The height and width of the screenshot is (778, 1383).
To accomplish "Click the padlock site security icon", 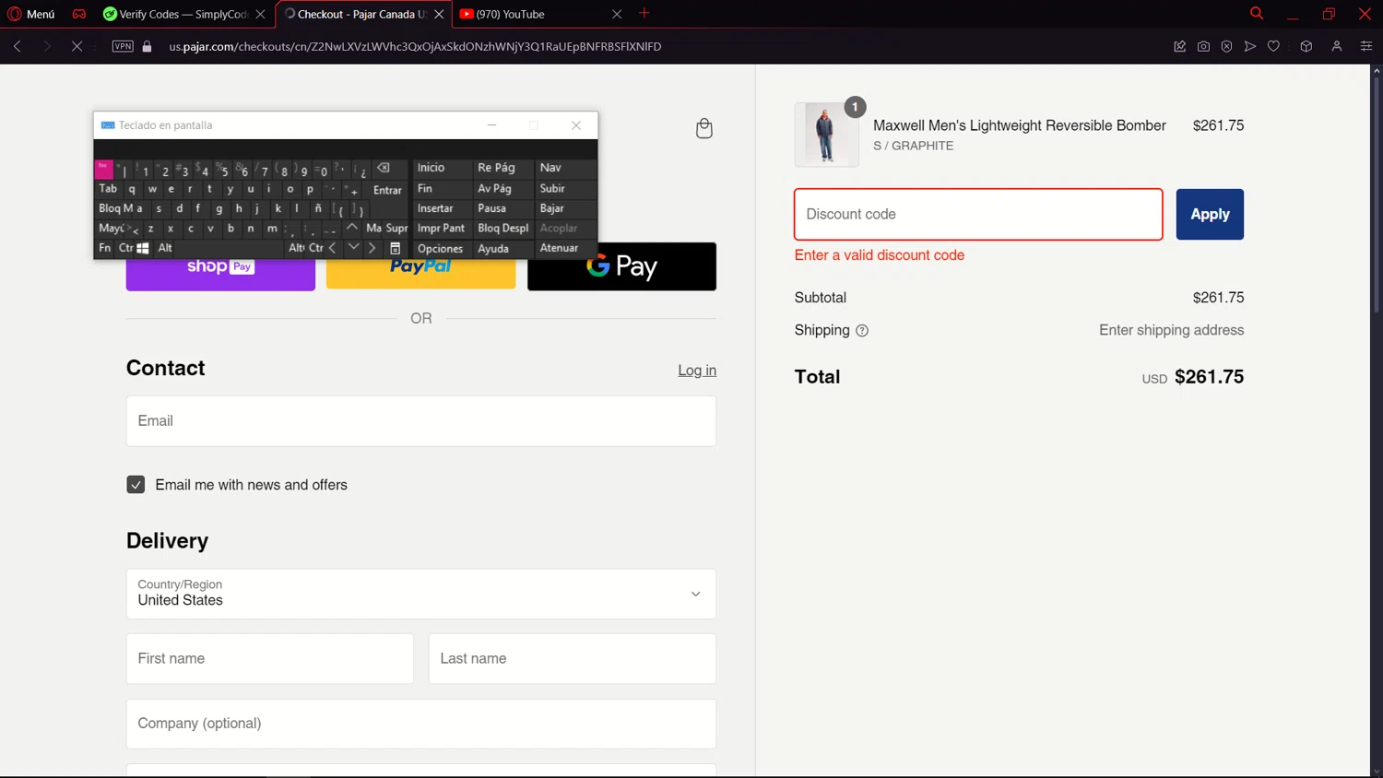I will 147,46.
